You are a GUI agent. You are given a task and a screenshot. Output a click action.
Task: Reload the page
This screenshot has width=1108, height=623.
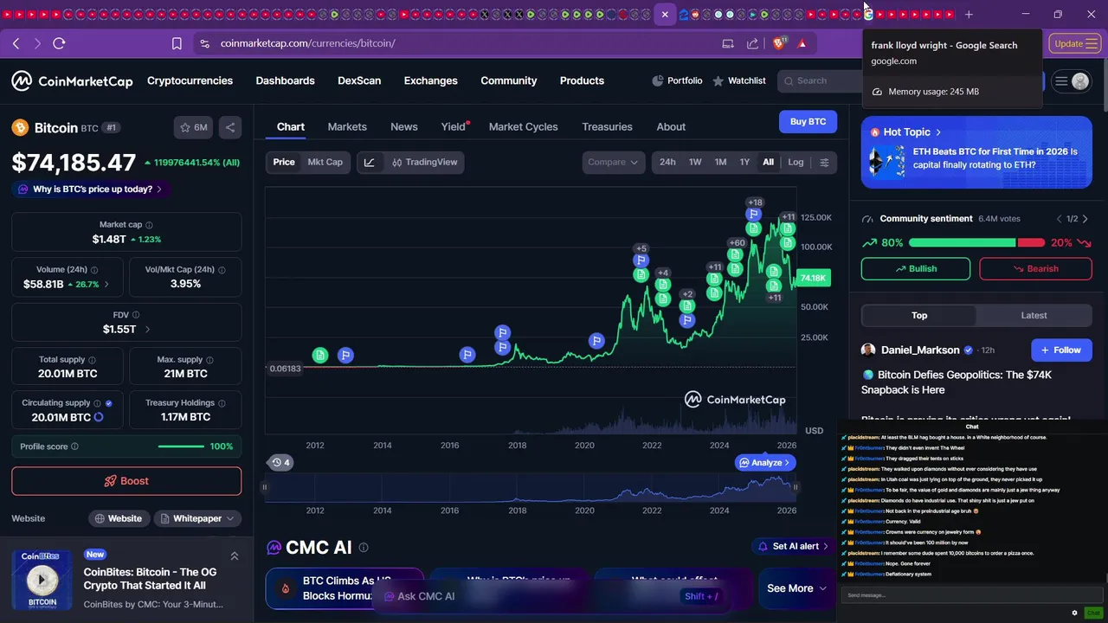(x=59, y=43)
